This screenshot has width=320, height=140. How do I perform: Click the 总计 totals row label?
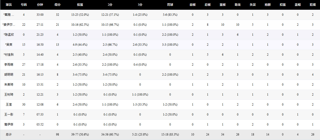(9, 135)
